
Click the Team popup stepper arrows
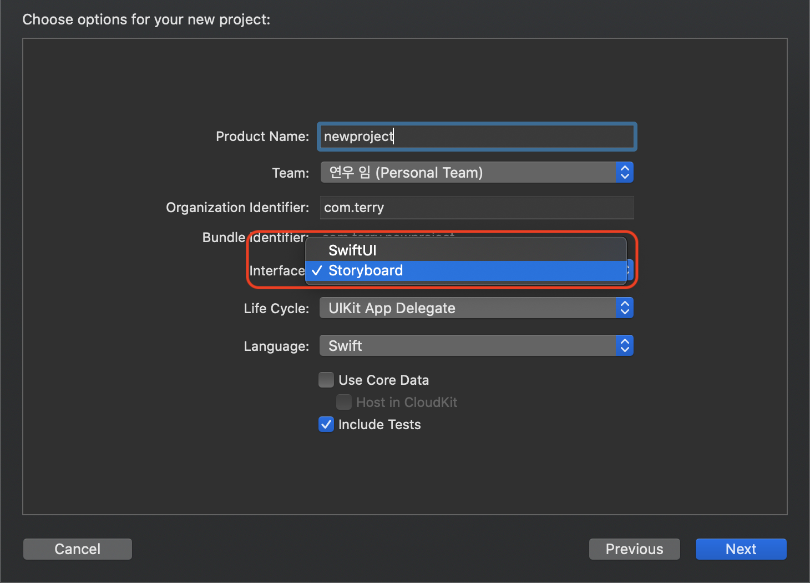(x=625, y=173)
